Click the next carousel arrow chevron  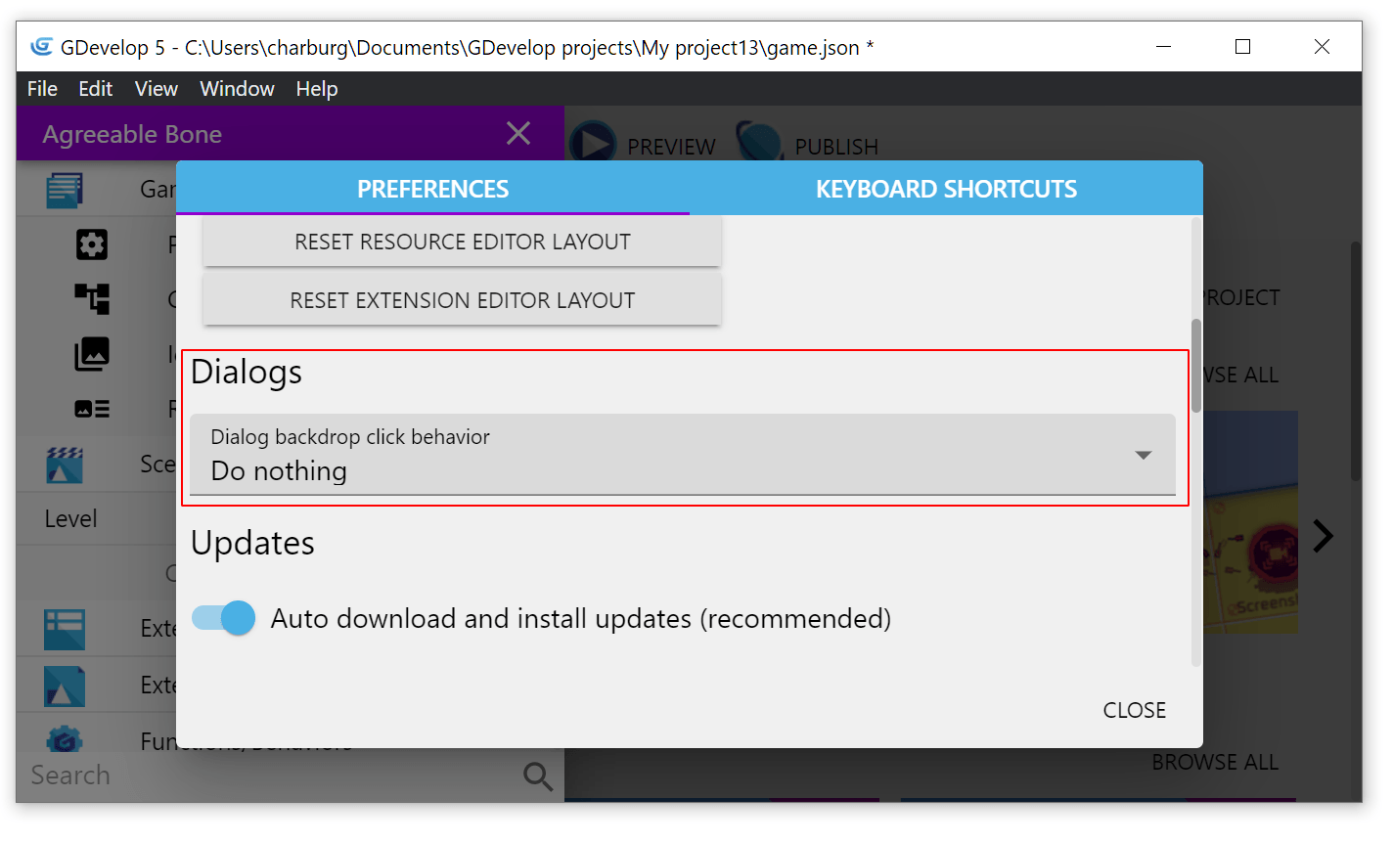tap(1323, 536)
